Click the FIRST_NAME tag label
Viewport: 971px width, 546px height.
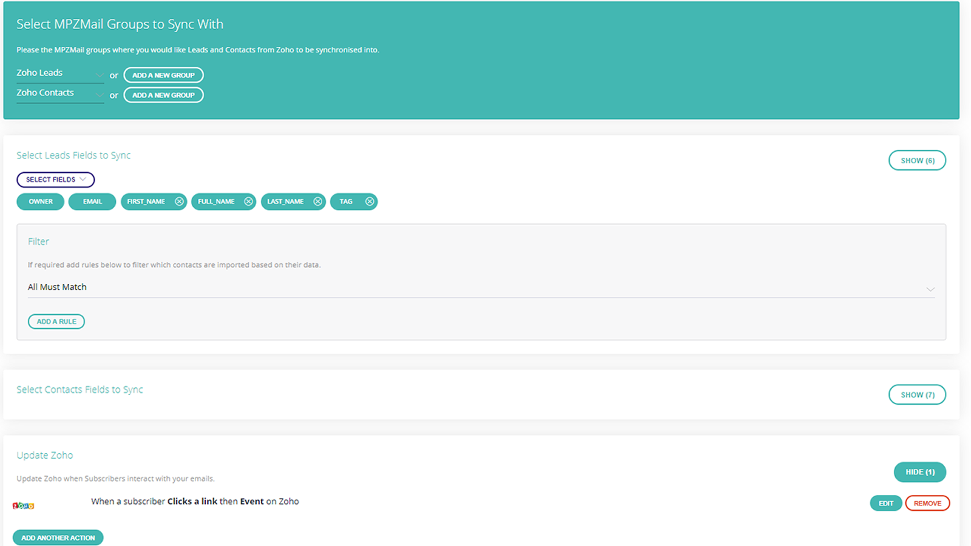tap(146, 201)
